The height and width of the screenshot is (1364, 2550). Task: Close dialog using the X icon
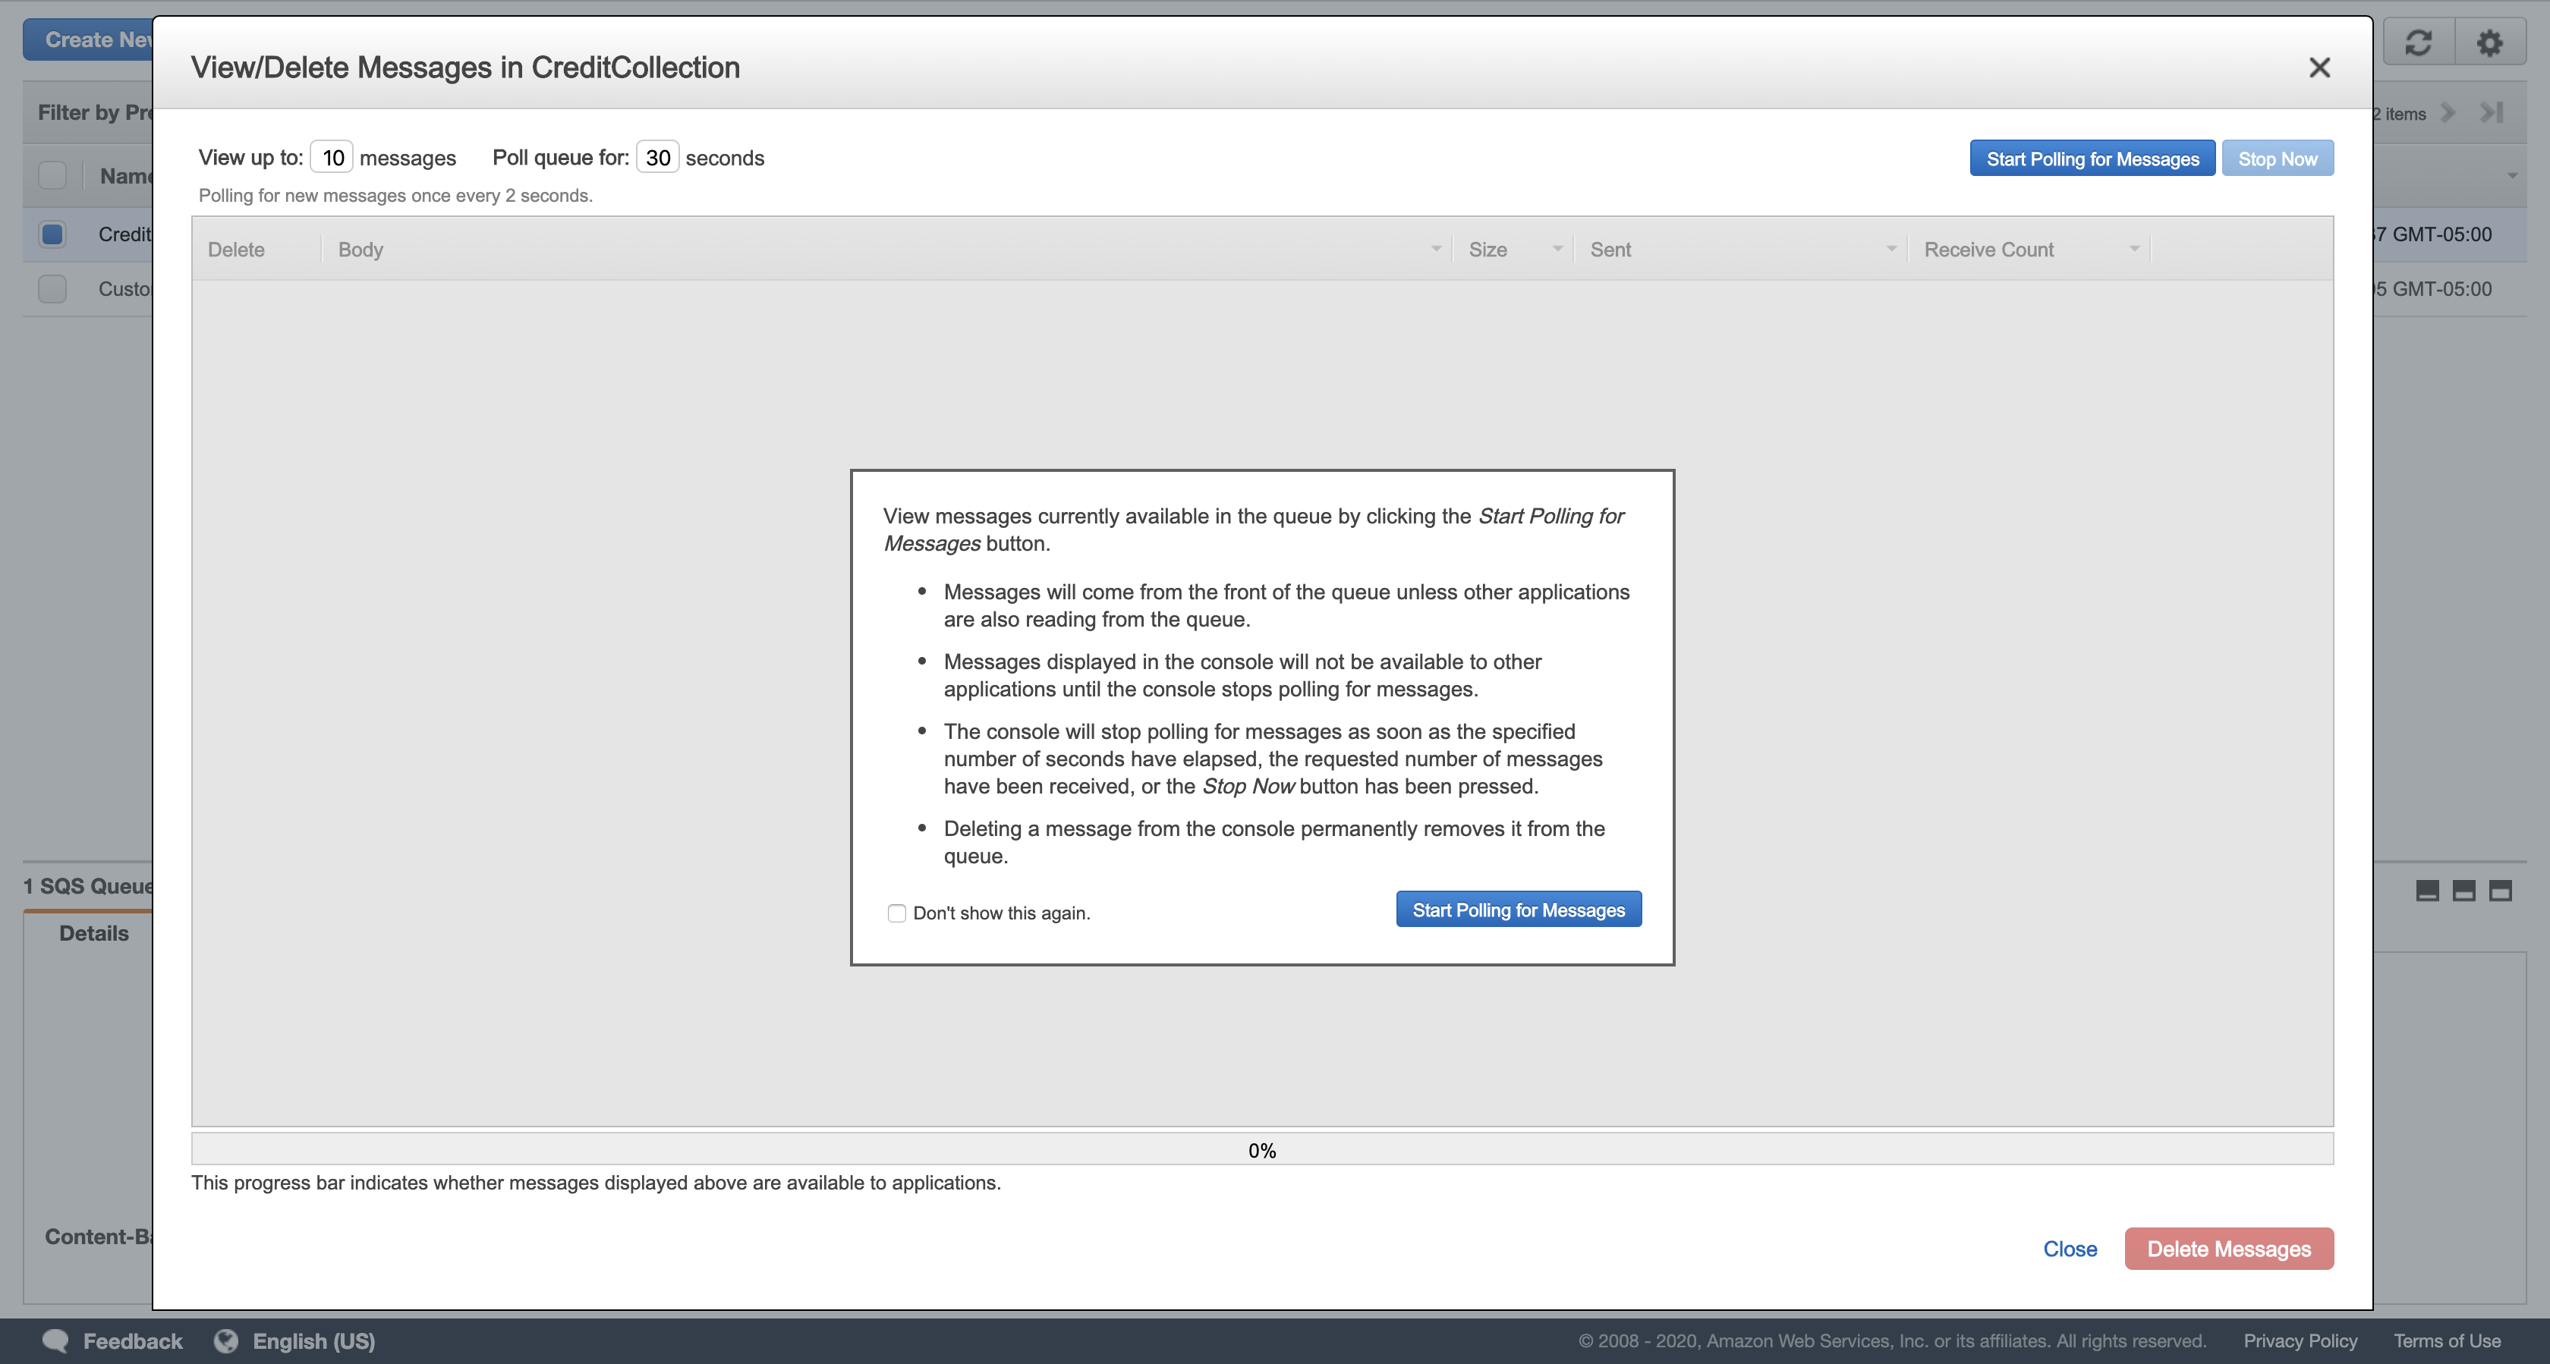coord(2319,68)
